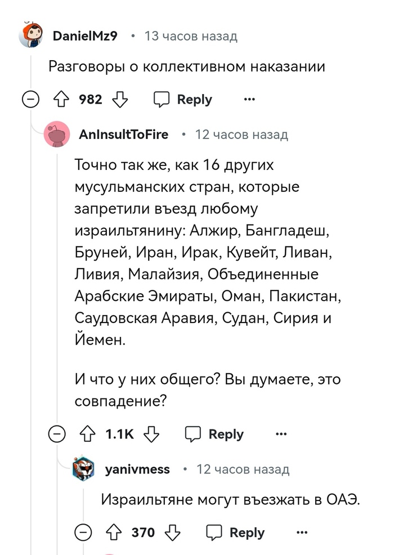394x555 pixels.
Task: Open the DanielMz9 username link
Action: click(x=84, y=36)
